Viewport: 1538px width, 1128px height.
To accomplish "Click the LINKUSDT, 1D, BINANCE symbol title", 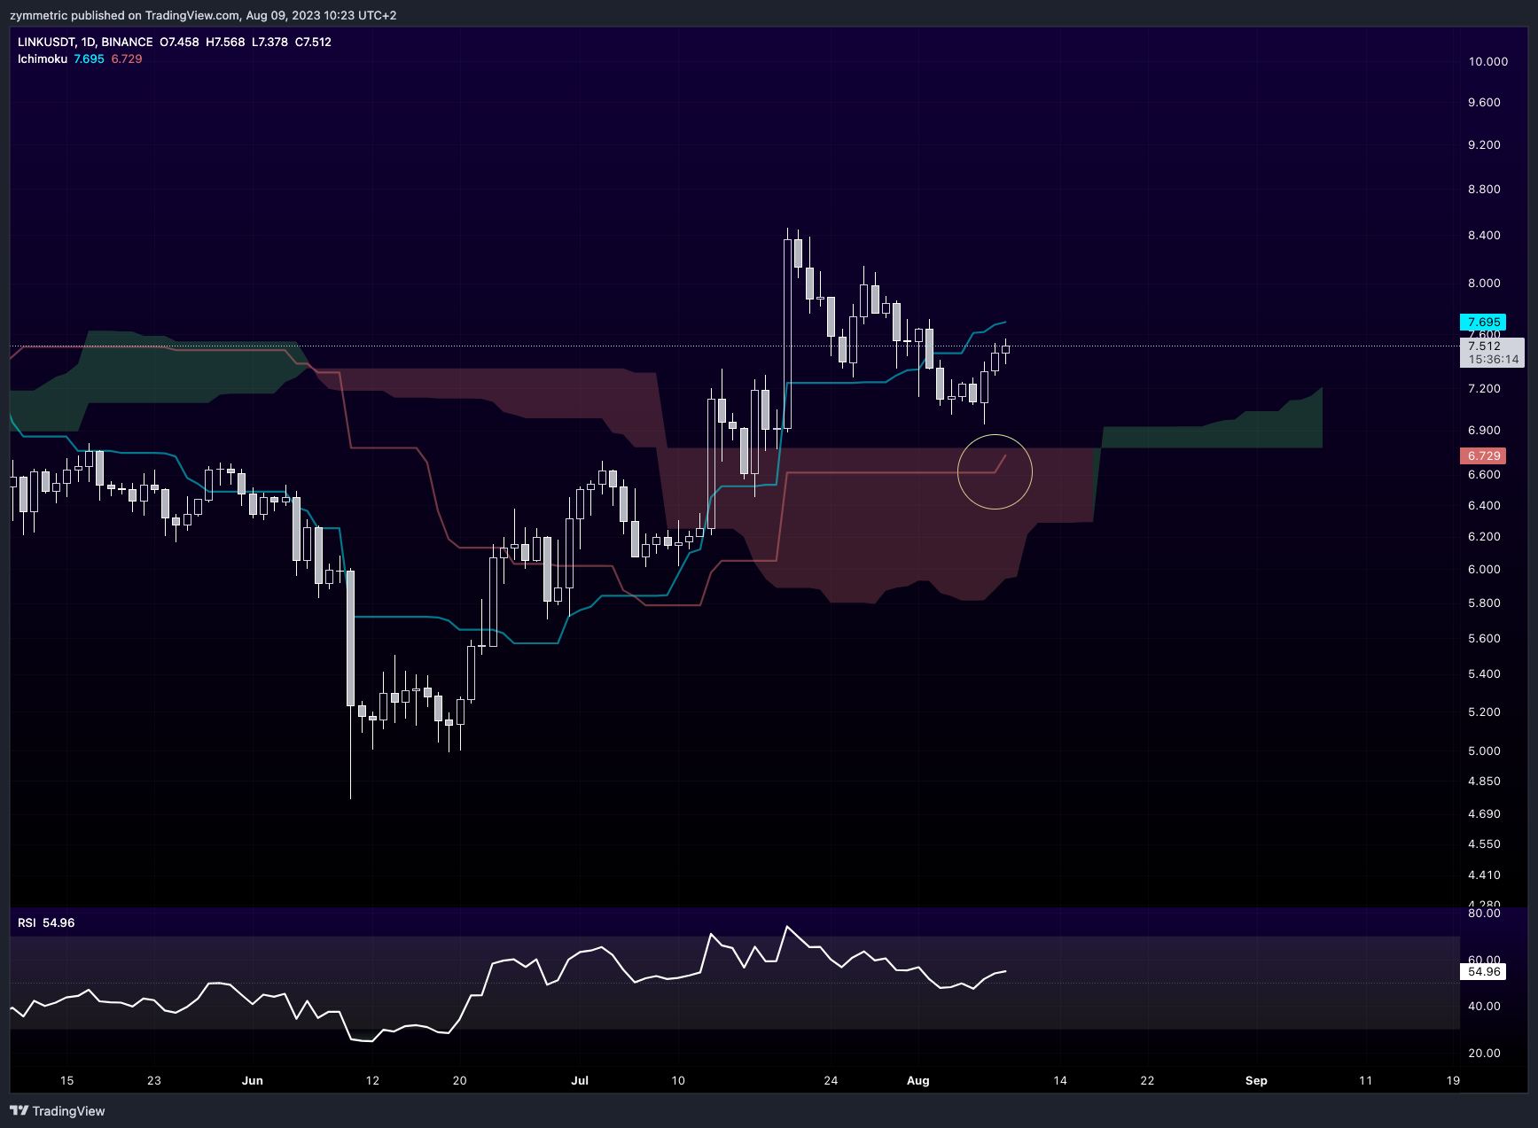I will (x=85, y=42).
